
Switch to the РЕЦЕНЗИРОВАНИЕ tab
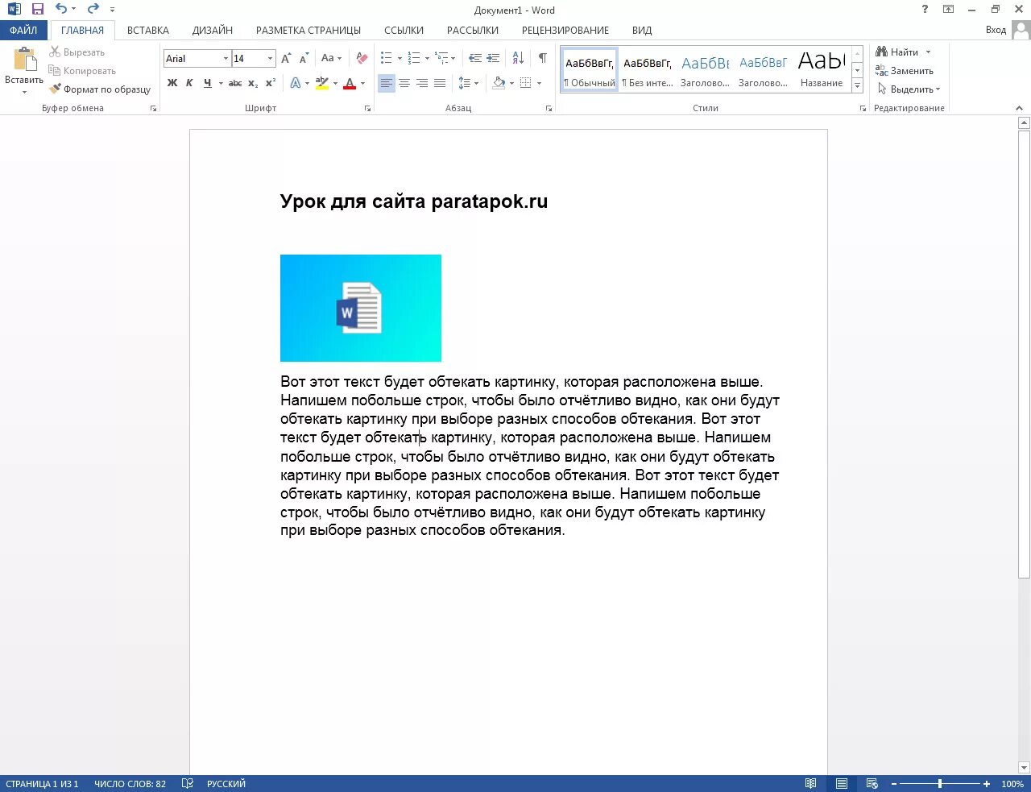pyautogui.click(x=565, y=30)
